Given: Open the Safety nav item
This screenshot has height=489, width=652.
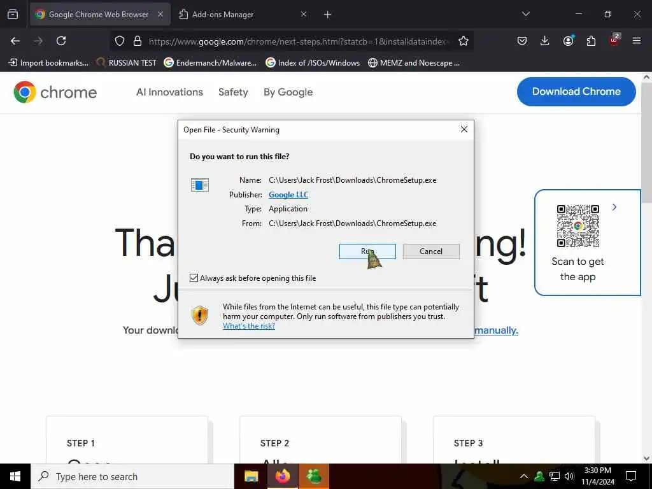Looking at the screenshot, I should (233, 92).
